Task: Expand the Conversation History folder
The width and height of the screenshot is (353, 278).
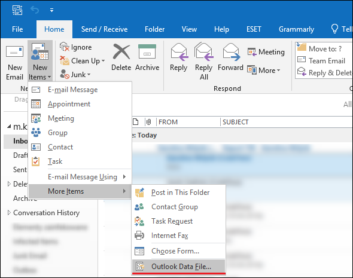Action: tap(9, 213)
